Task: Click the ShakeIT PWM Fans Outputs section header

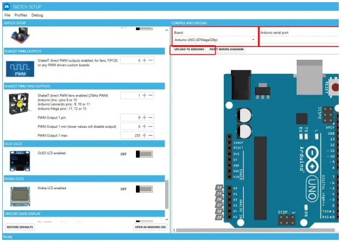Action: coord(84,86)
